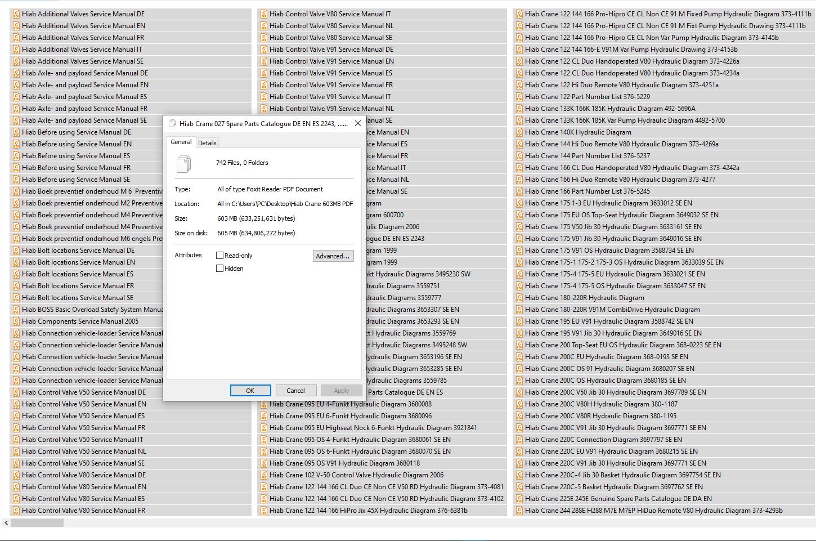Open Advanced attributes settings
The image size is (816, 541).
click(333, 256)
